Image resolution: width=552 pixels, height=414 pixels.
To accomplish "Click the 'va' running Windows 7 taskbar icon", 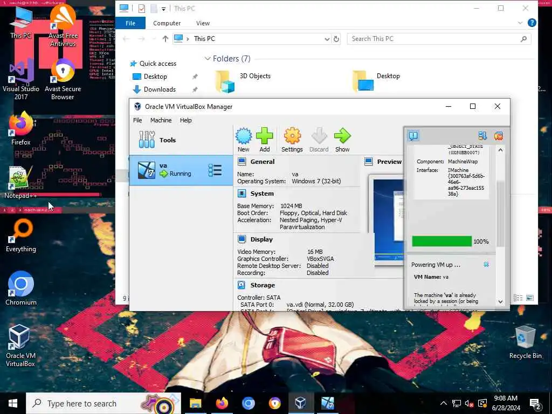I will pos(327,403).
